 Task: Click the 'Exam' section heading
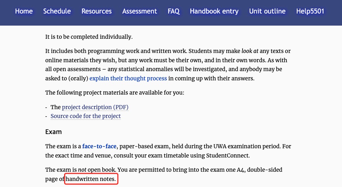[x=53, y=132]
